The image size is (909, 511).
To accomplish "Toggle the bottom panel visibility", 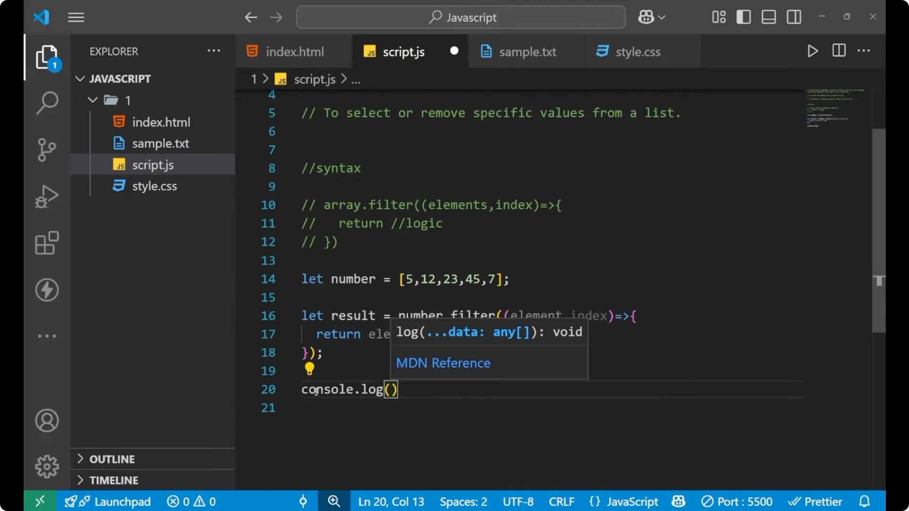I will click(768, 17).
